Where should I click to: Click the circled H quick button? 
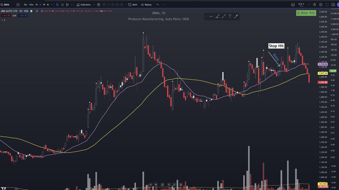click(113, 5)
